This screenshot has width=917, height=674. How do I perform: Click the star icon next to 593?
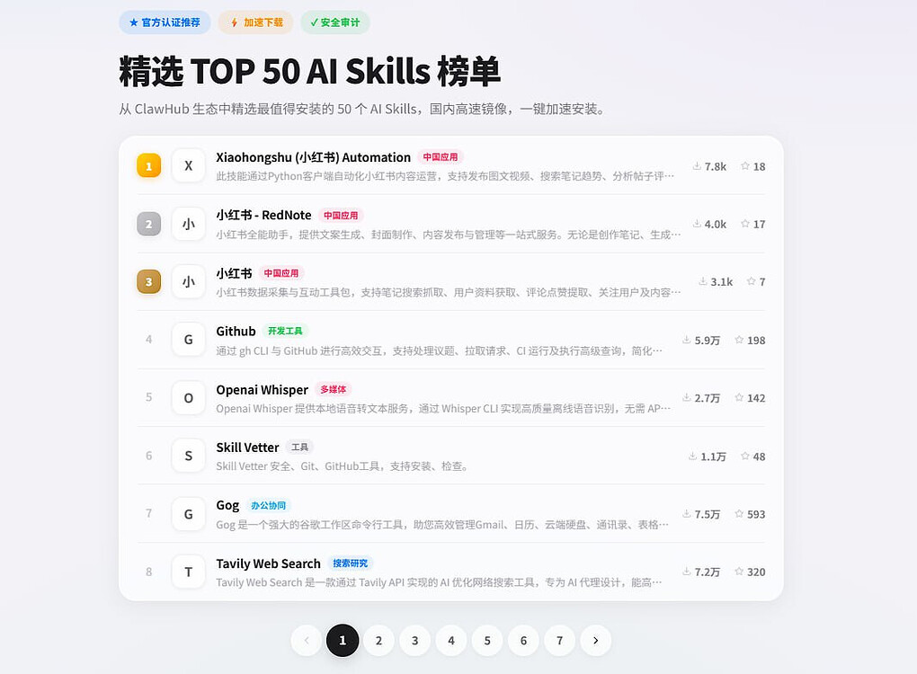739,514
